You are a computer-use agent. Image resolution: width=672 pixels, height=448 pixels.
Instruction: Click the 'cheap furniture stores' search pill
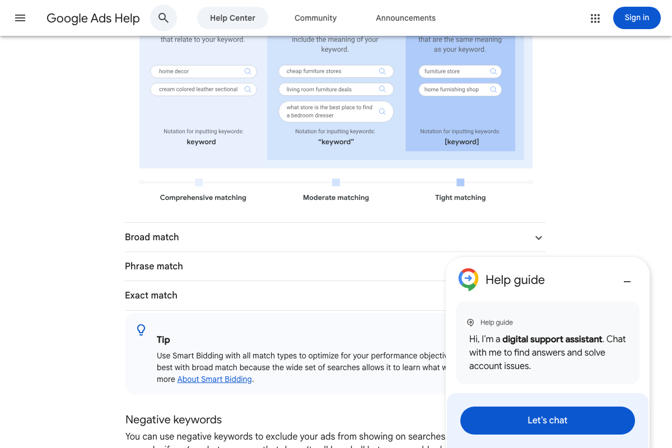[x=336, y=71]
